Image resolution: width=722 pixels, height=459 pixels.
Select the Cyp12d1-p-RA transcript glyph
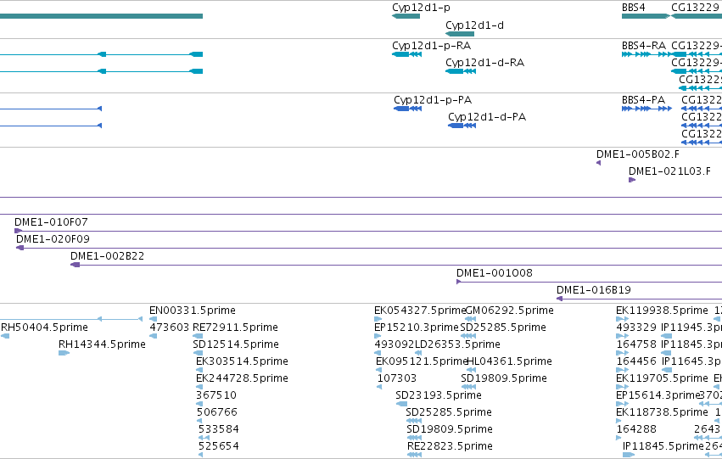point(406,54)
